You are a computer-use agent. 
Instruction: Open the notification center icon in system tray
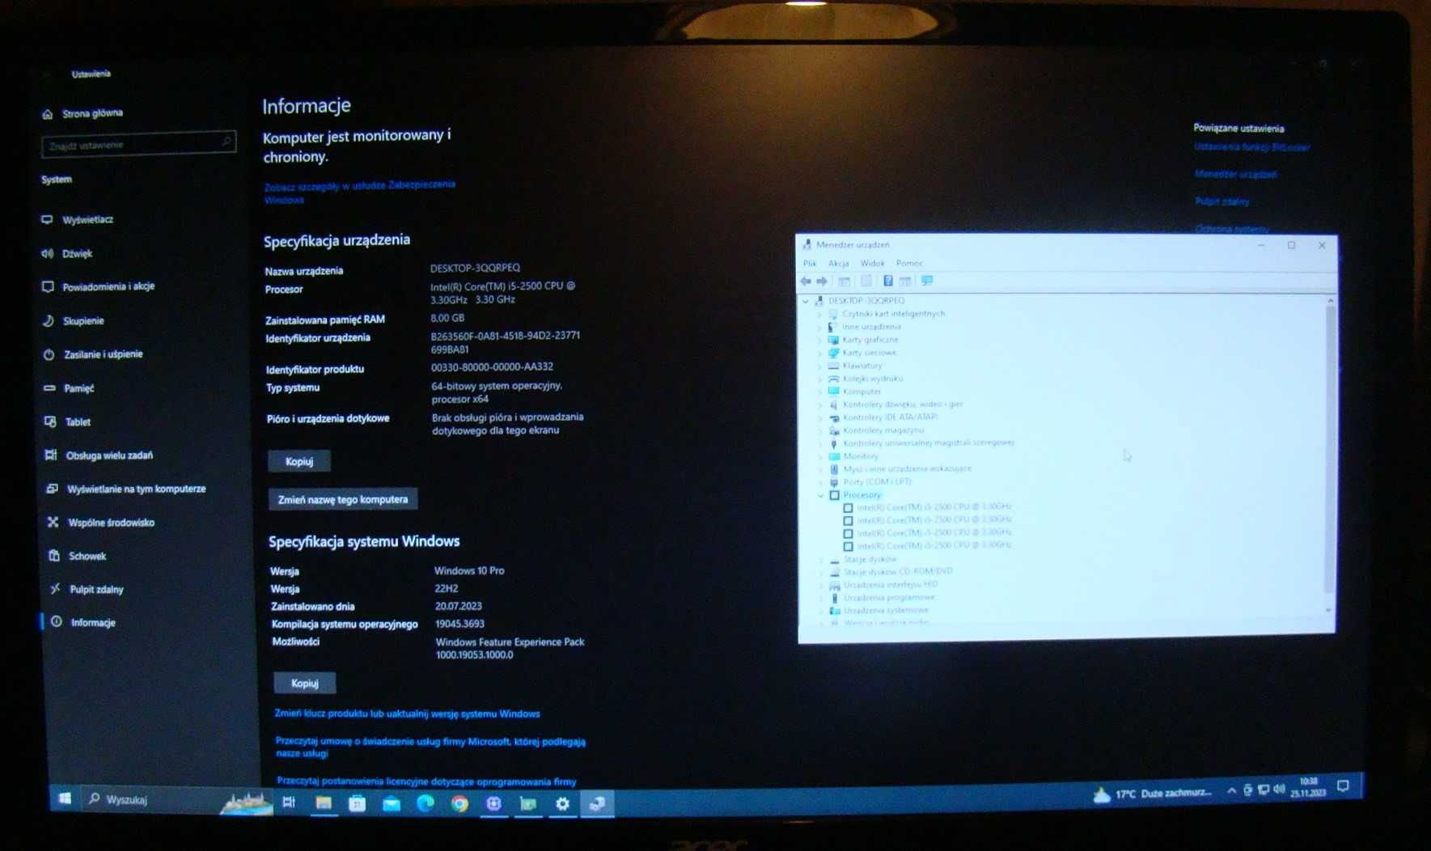pos(1343,786)
